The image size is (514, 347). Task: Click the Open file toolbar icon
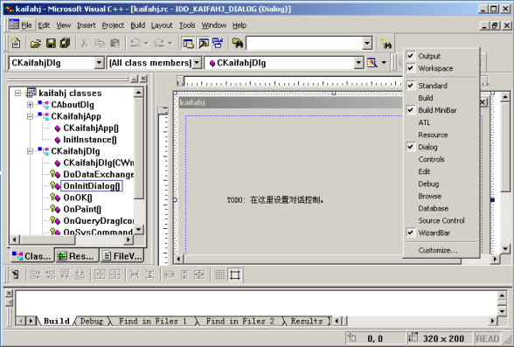tap(35, 43)
